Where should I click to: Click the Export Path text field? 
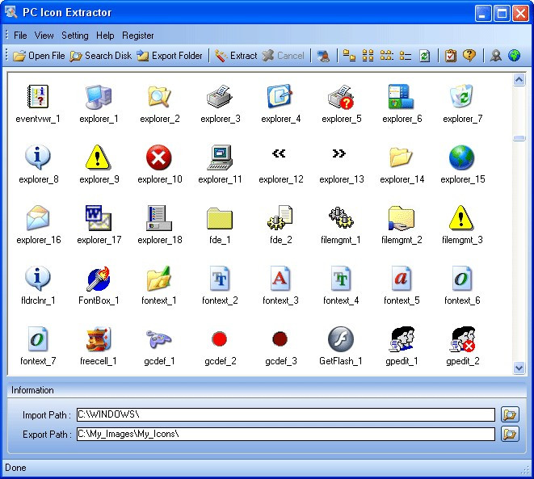tap(286, 434)
